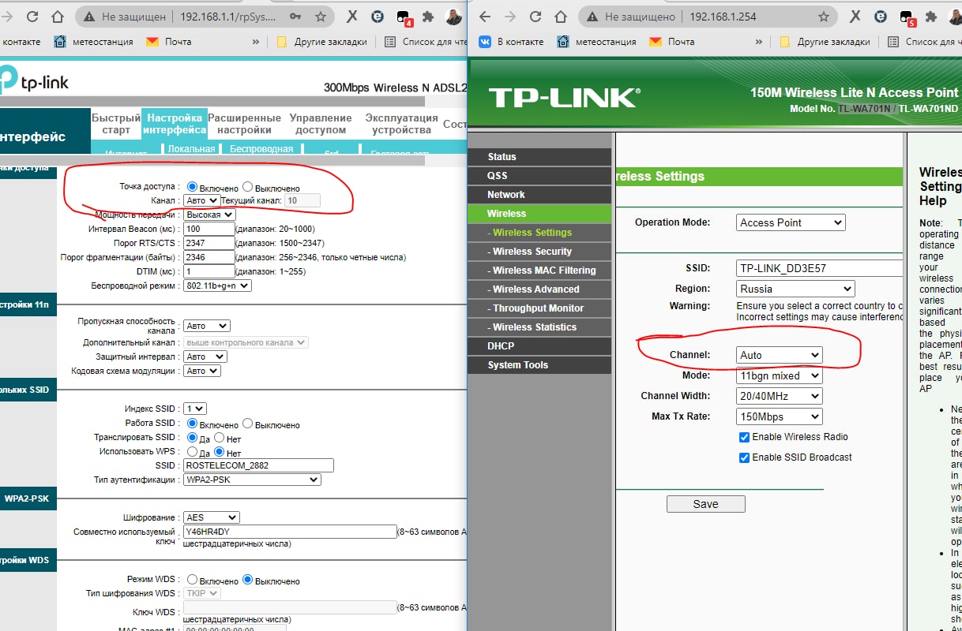Open Channel Width 20/40MHz dropdown
962x631 pixels.
pyautogui.click(x=780, y=396)
